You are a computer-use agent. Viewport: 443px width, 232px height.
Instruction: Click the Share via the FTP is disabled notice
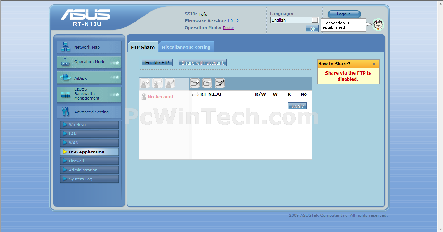[348, 76]
